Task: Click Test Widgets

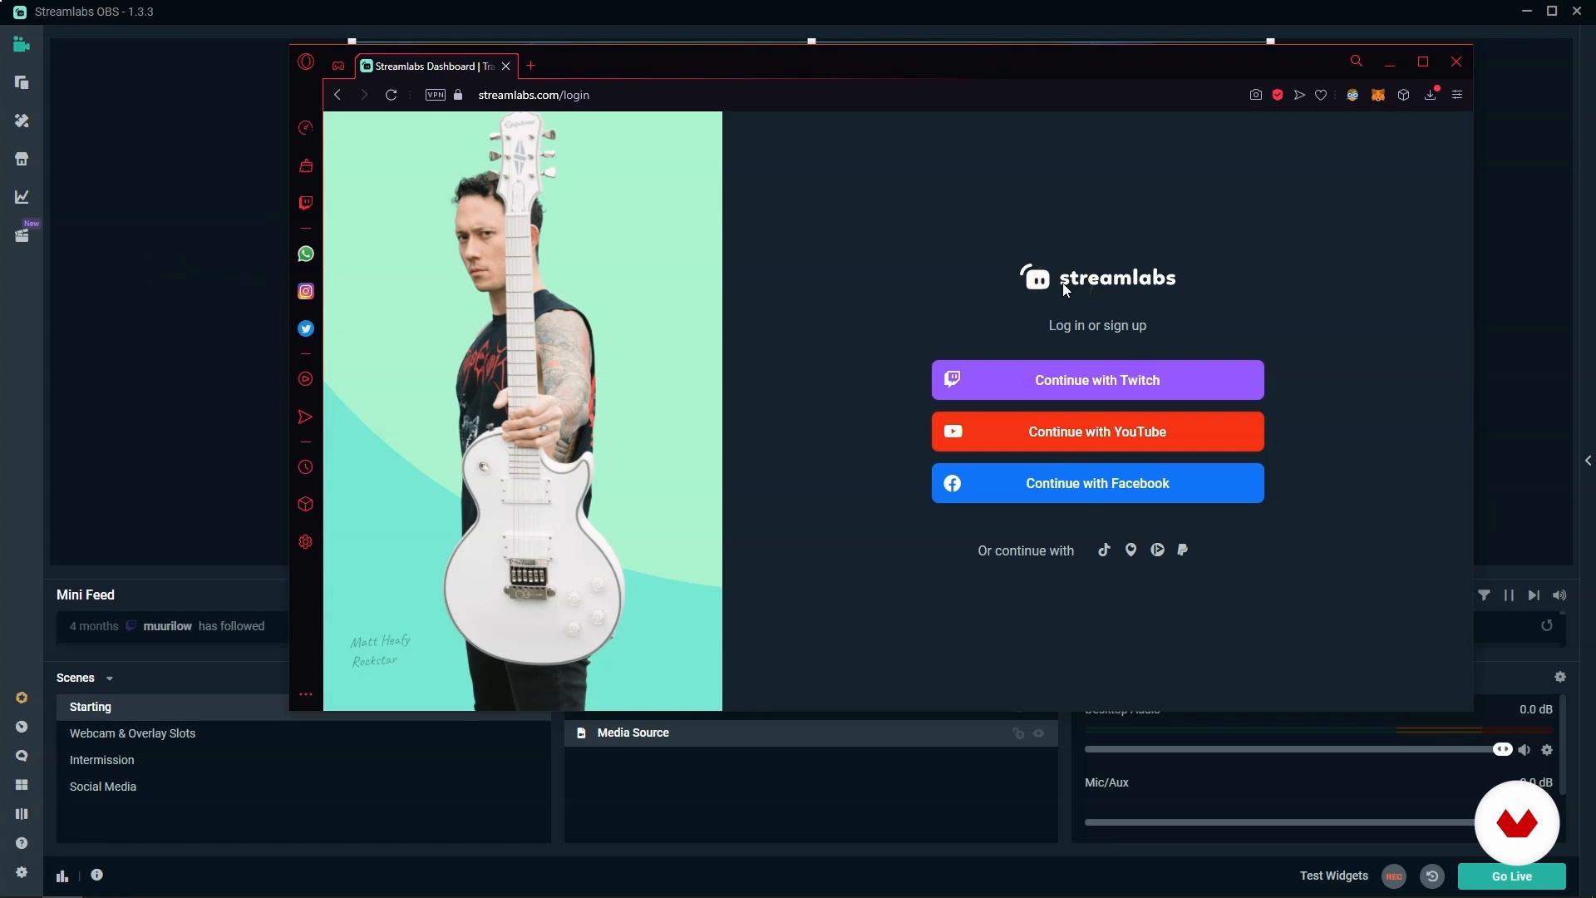Action: (x=1333, y=876)
